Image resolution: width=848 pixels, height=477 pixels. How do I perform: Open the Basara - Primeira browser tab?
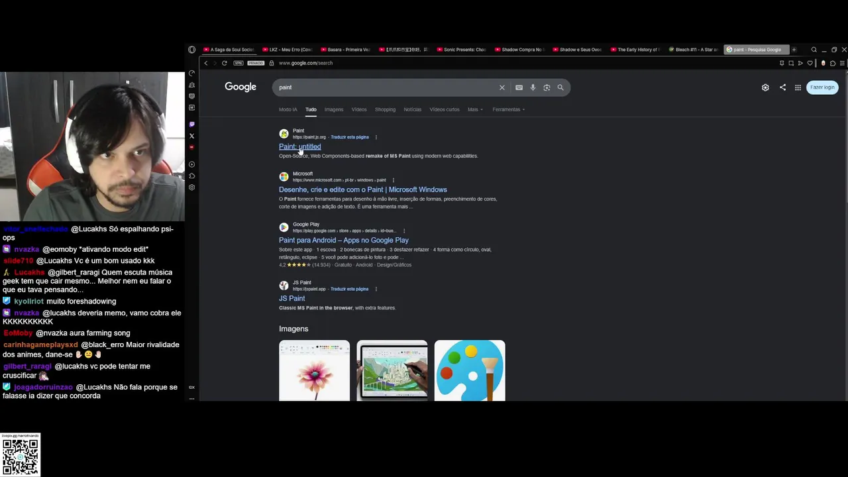(x=345, y=50)
